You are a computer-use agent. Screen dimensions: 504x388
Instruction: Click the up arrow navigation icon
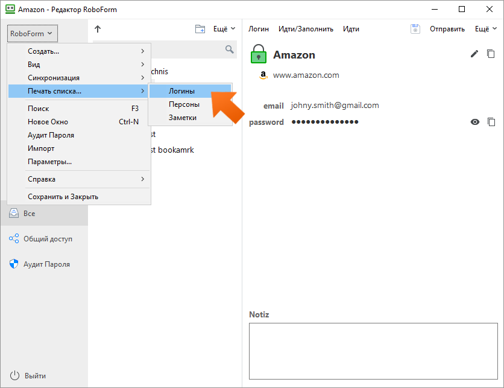tap(98, 29)
